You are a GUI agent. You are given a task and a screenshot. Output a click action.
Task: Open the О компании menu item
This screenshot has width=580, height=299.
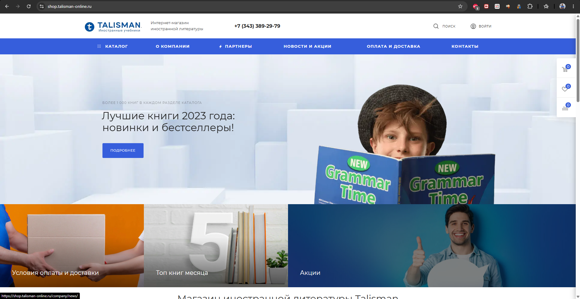[x=173, y=46]
